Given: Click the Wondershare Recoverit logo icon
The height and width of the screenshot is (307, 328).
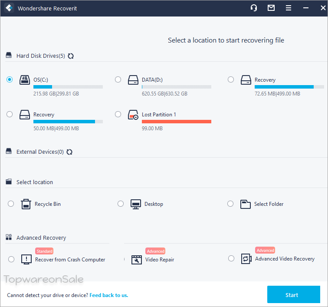Looking at the screenshot, I should [x=9, y=8].
